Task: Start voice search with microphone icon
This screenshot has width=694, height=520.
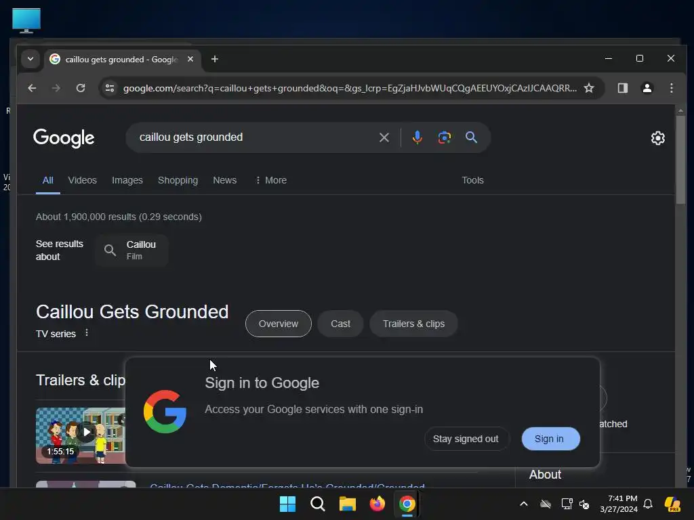Action: [x=417, y=137]
